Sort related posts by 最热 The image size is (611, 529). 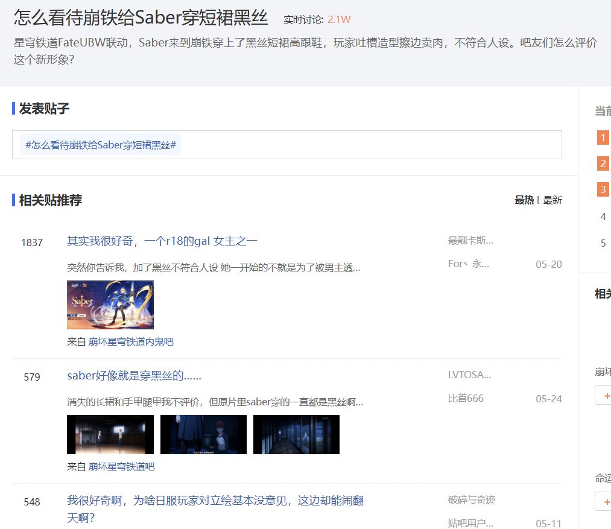pos(524,200)
